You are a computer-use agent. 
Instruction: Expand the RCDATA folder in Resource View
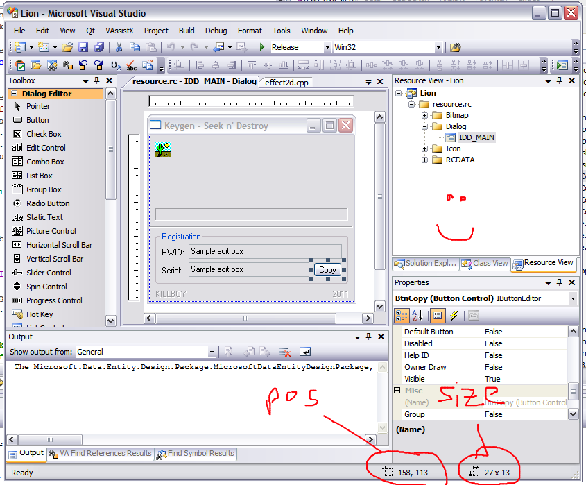point(424,160)
